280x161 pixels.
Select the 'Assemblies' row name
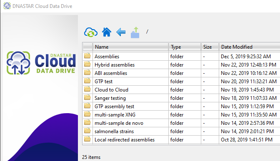click(107, 57)
